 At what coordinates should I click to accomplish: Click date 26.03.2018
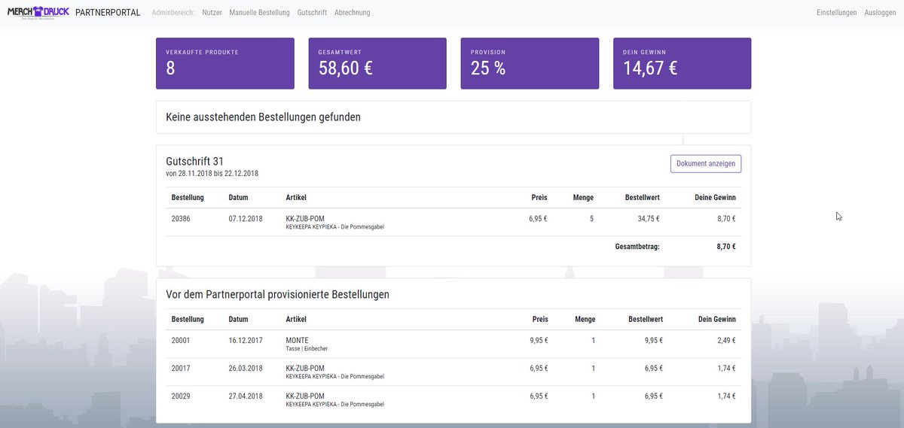point(246,369)
